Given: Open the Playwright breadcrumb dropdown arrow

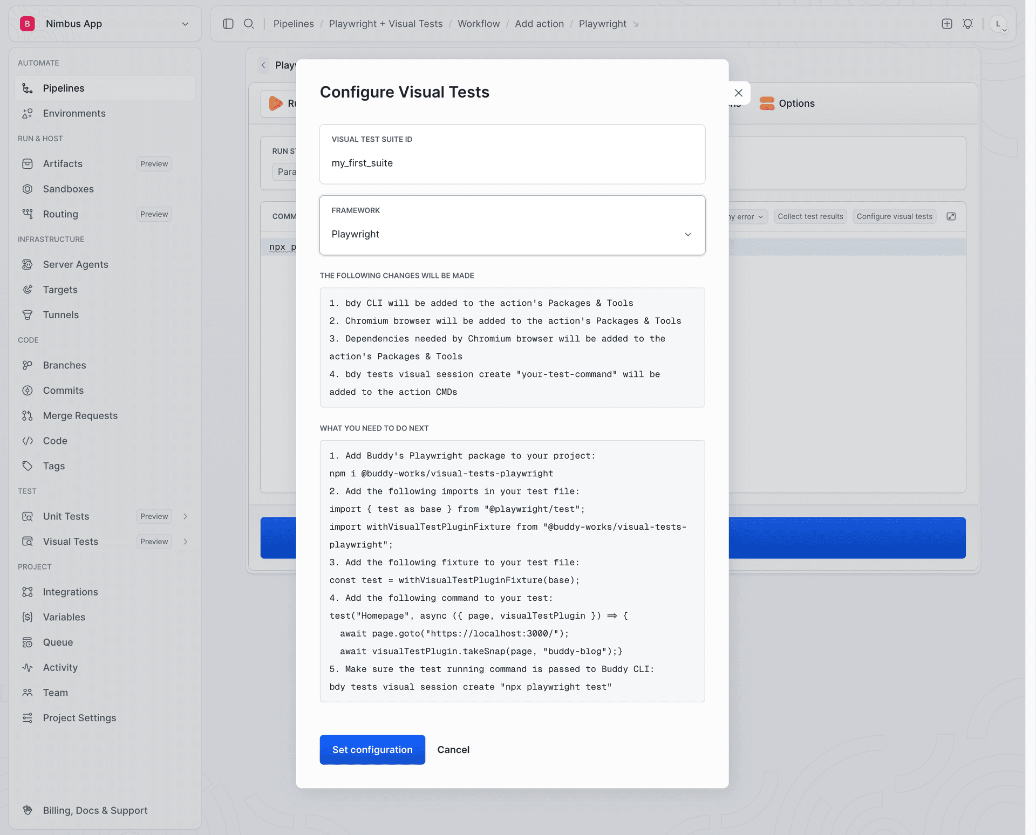Looking at the screenshot, I should (636, 24).
